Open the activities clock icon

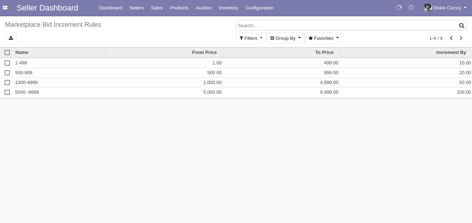point(411,7)
